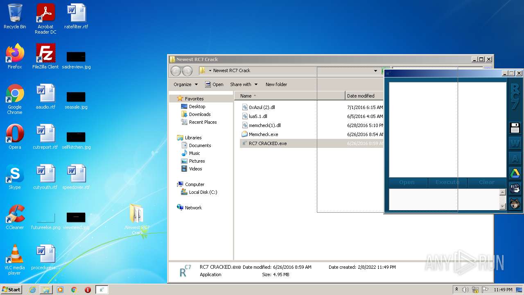Open Libraries in navigation pane
This screenshot has width=524, height=295.
click(x=193, y=138)
